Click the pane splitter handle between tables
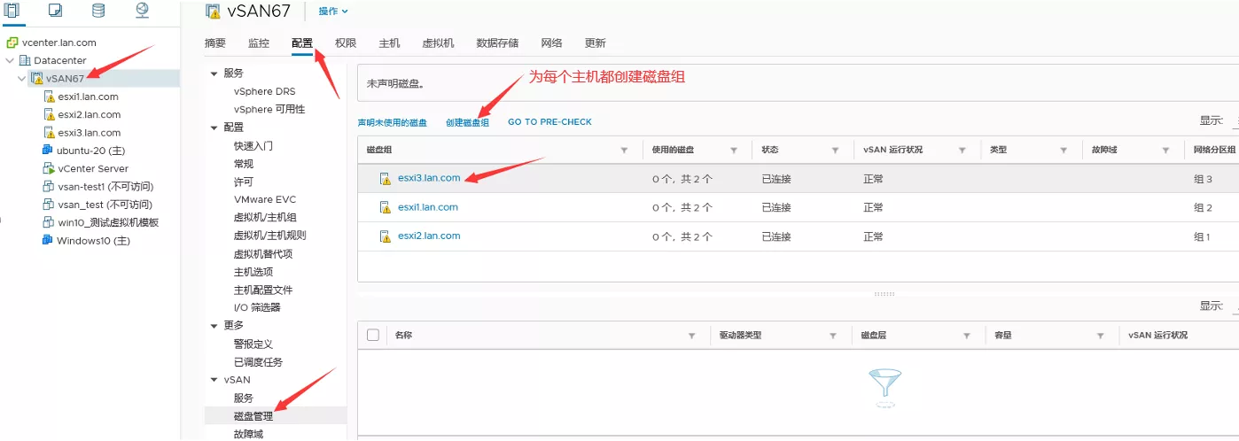Viewport: 1239px width, 441px height. click(884, 294)
